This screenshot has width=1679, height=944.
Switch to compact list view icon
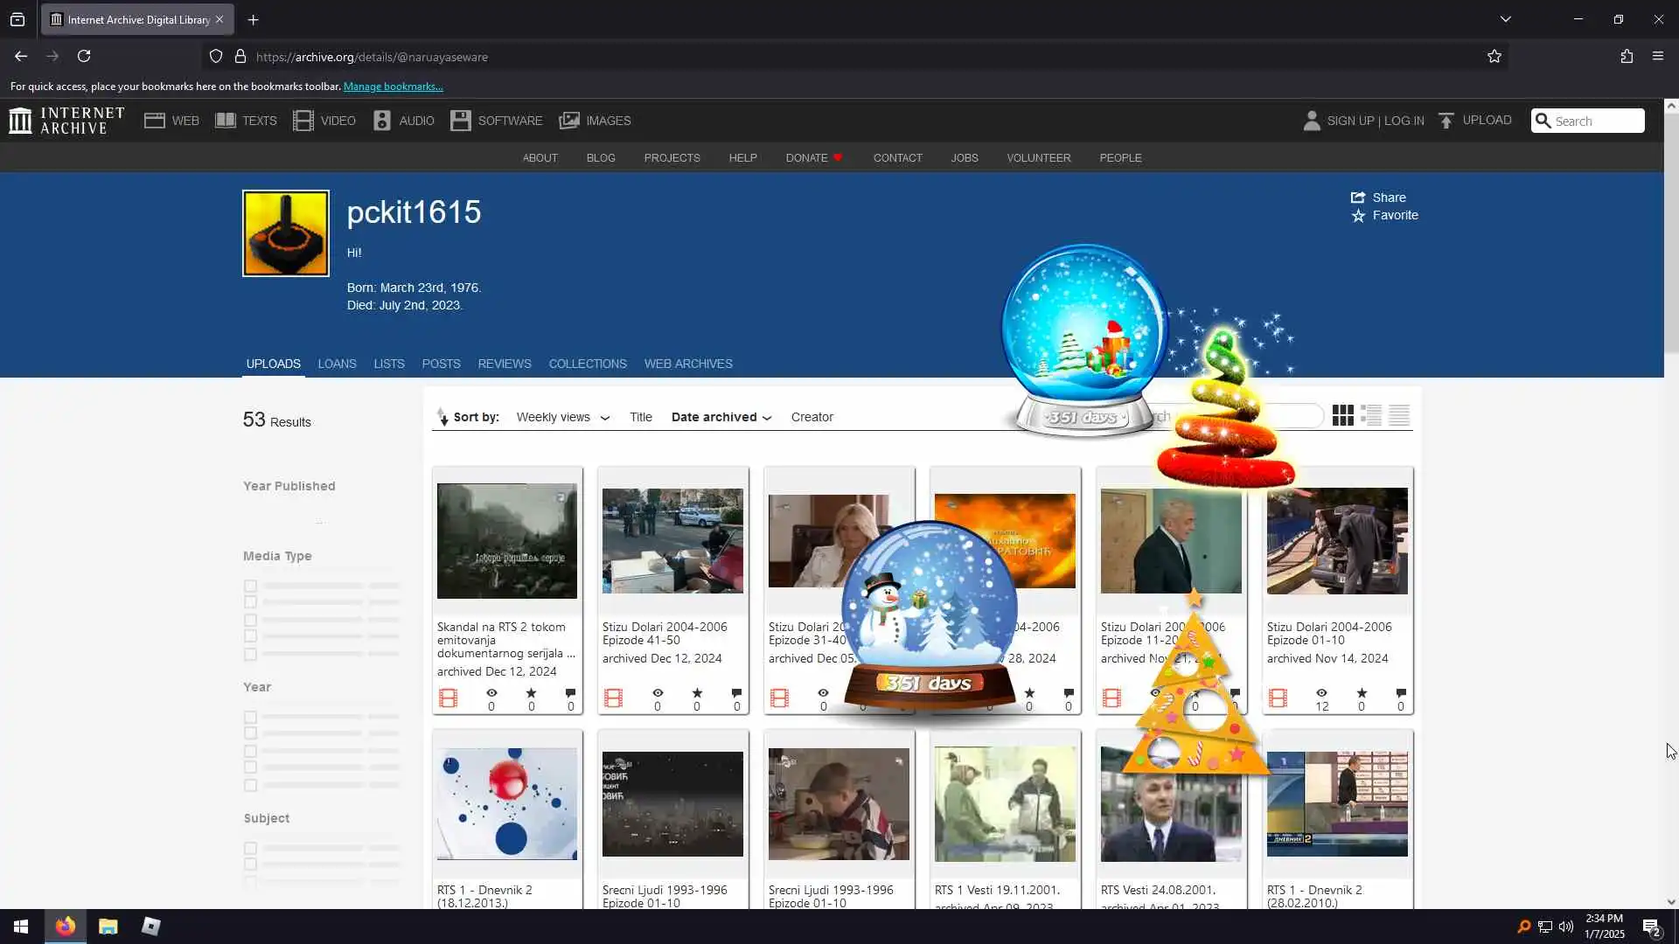click(x=1399, y=416)
